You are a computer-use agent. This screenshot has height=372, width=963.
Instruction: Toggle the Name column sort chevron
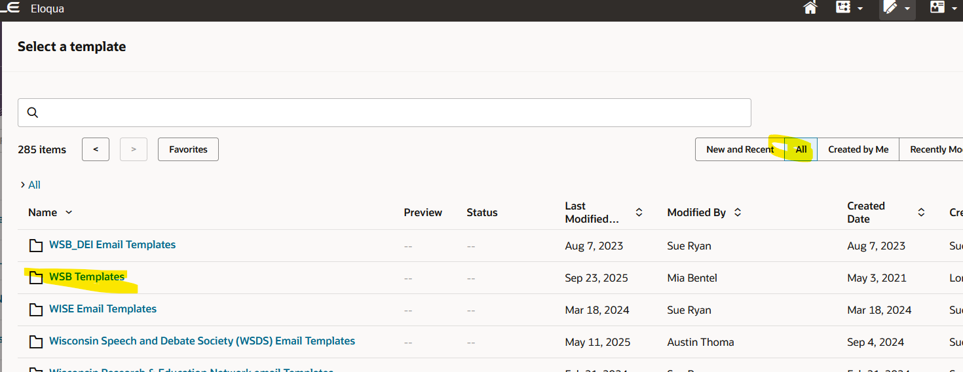(69, 213)
